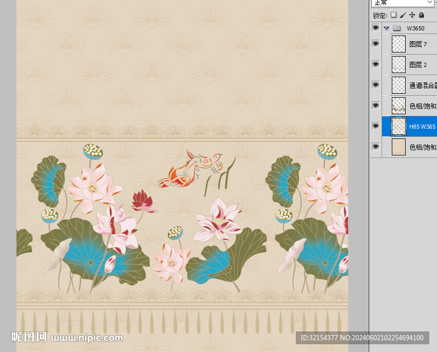Viewport: 437px width, 352px height.
Task: Select the 图层 7 layer name
Action: (418, 44)
